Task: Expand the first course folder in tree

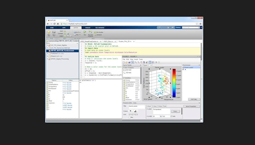Action: (x=48, y=45)
